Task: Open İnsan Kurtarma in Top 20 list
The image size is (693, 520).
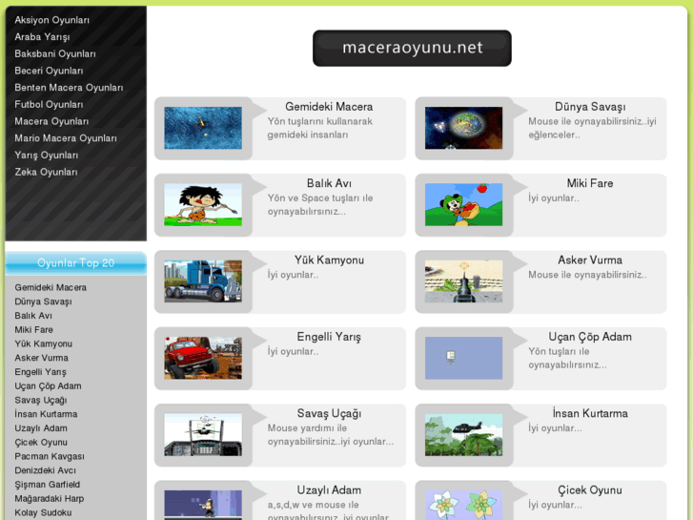Action: click(x=46, y=414)
